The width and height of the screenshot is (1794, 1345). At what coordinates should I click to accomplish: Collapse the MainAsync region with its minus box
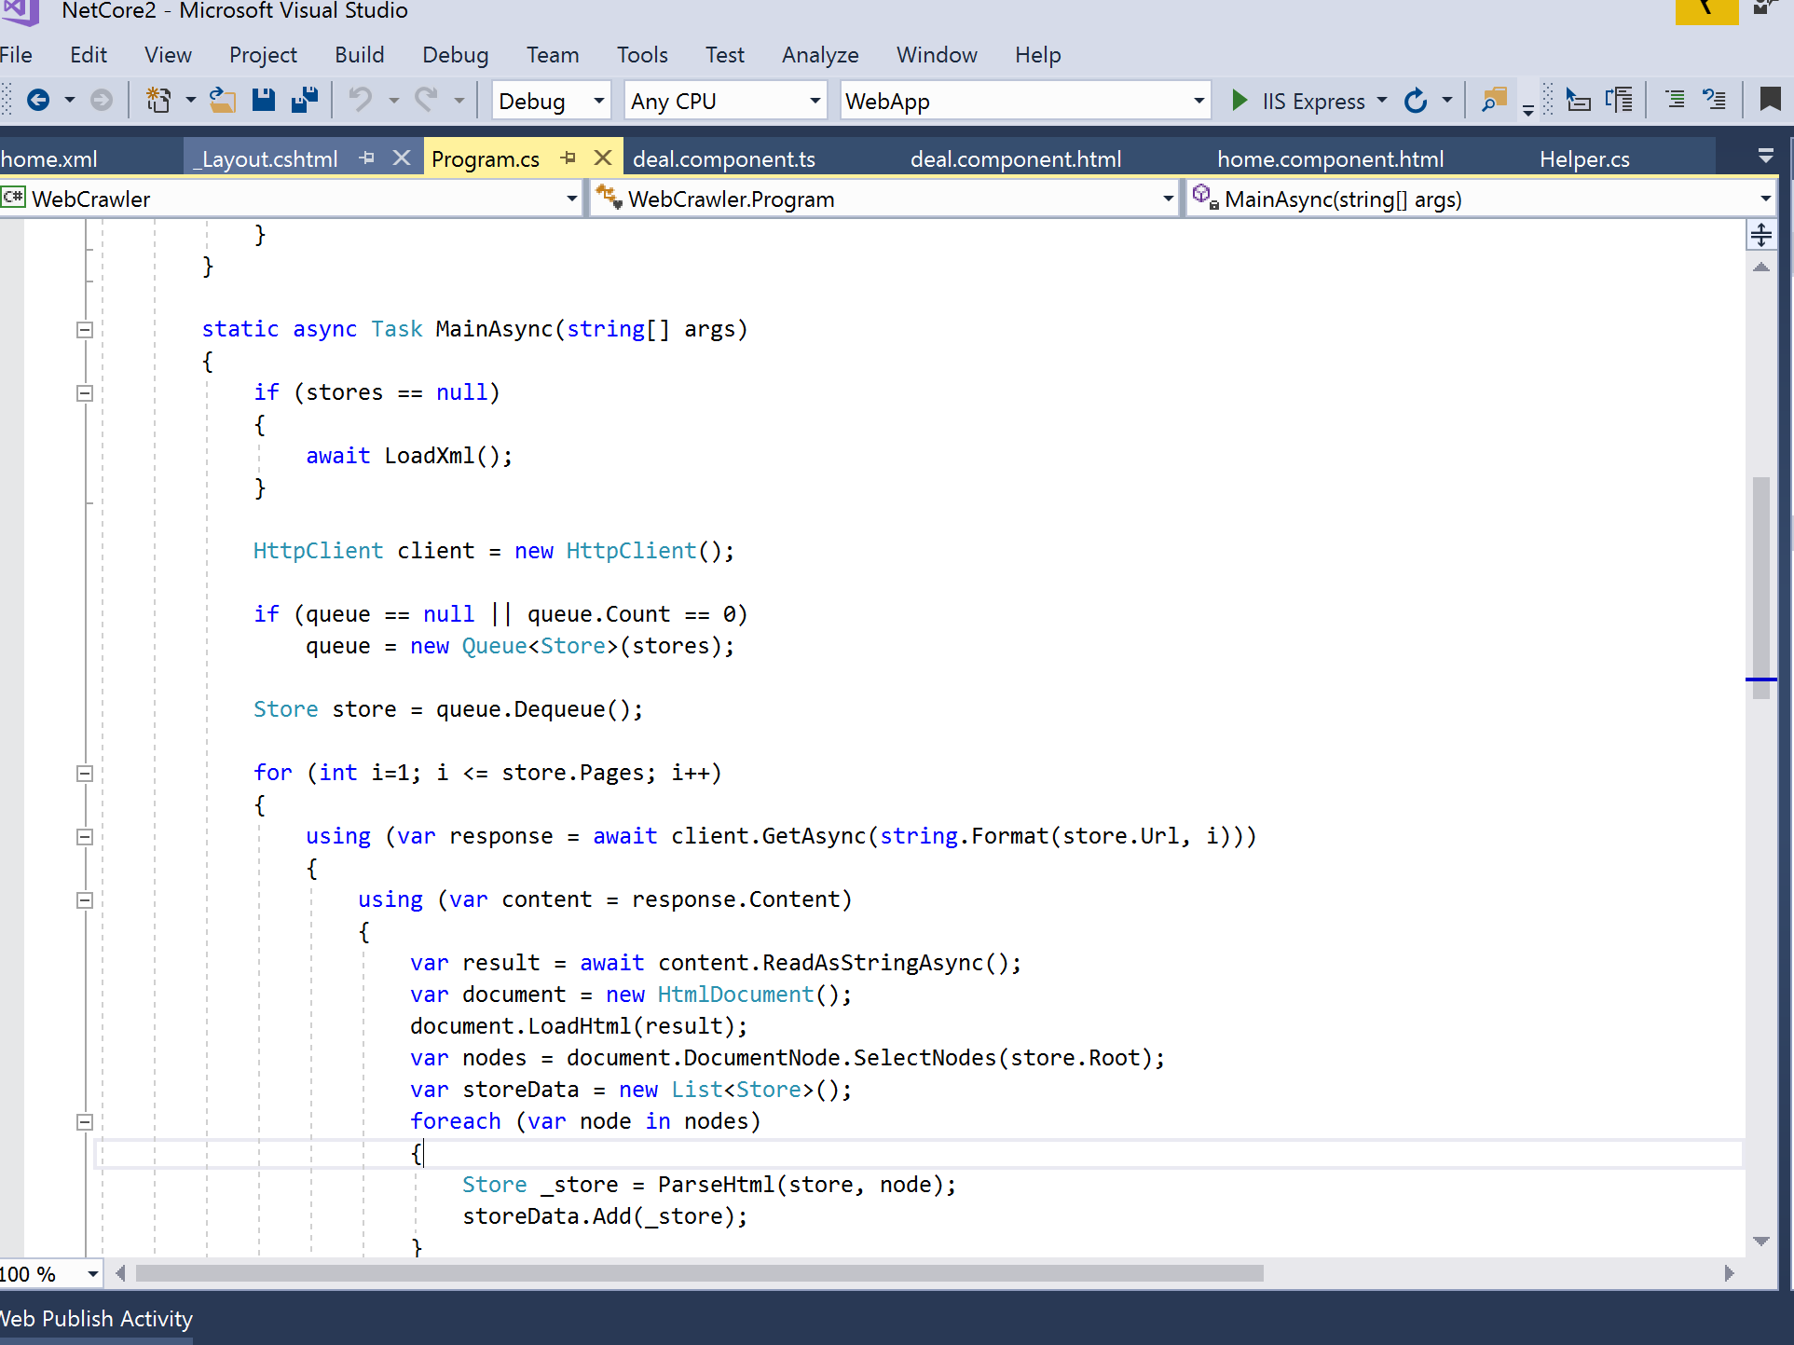point(84,329)
